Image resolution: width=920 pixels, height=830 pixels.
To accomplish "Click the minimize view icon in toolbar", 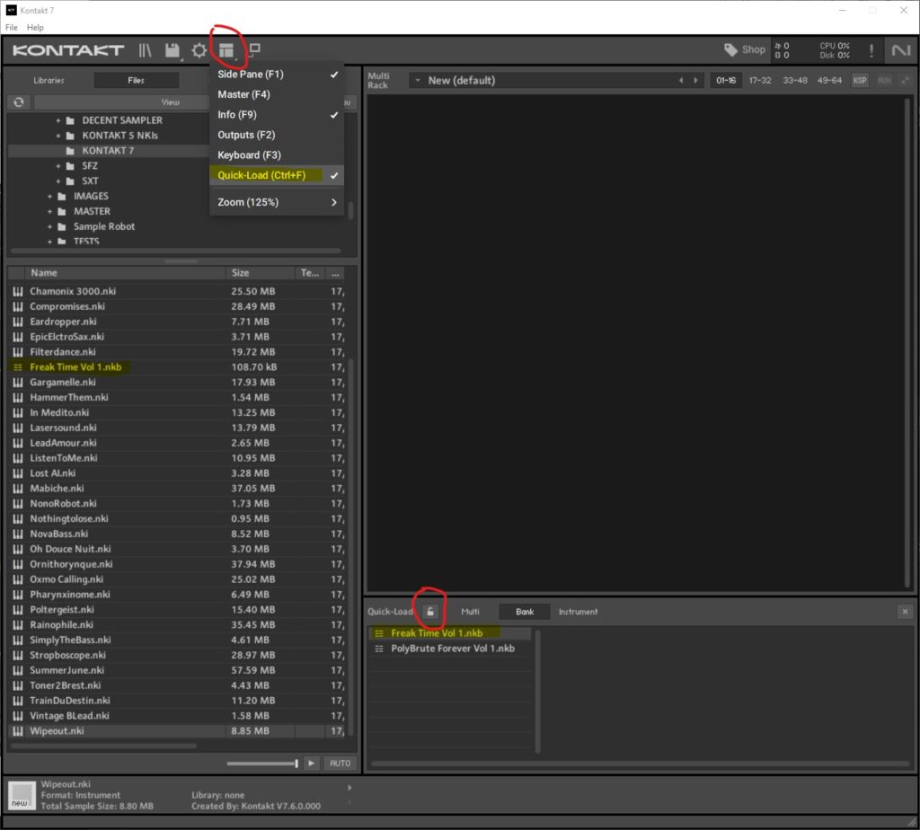I will (254, 49).
